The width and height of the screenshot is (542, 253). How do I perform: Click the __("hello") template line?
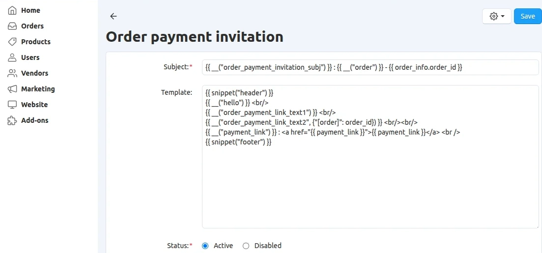click(x=237, y=103)
